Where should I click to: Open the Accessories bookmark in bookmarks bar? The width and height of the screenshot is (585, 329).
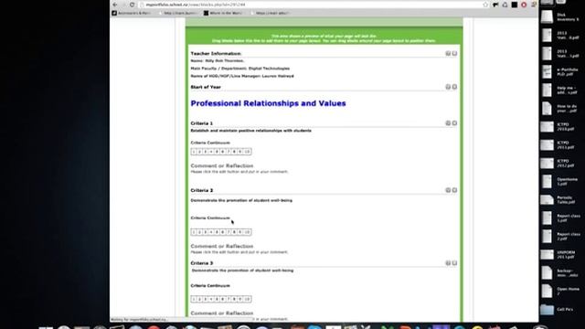click(x=132, y=13)
